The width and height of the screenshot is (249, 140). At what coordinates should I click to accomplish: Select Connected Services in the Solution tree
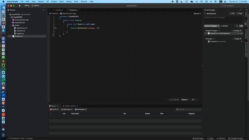click(x=22, y=20)
